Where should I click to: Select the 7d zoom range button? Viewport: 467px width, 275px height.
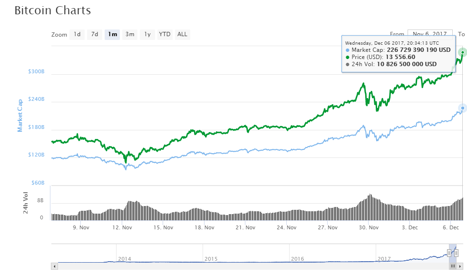95,34
